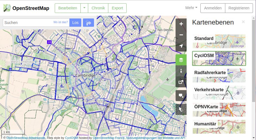Select the Humanitär layer
Screen dimensions: 256x140
click(219, 127)
